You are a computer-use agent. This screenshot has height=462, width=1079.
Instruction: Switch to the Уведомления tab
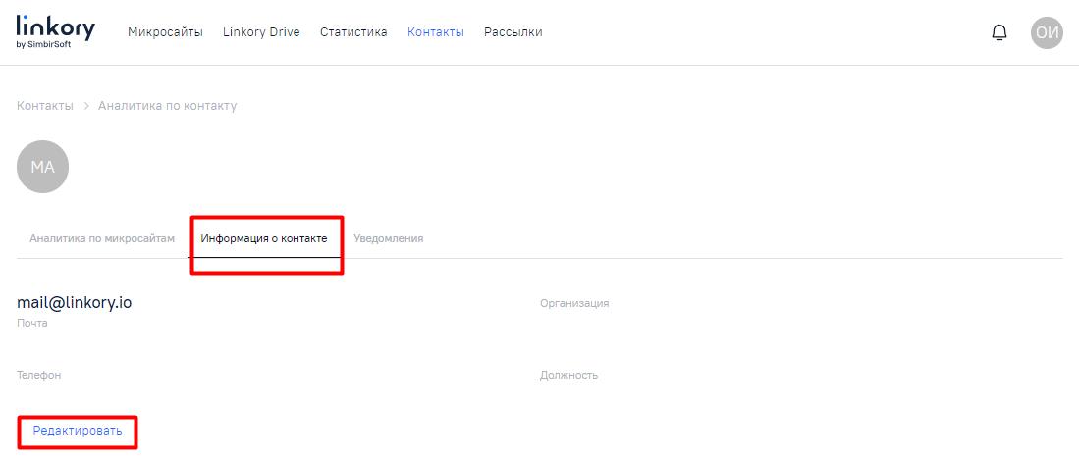[388, 238]
